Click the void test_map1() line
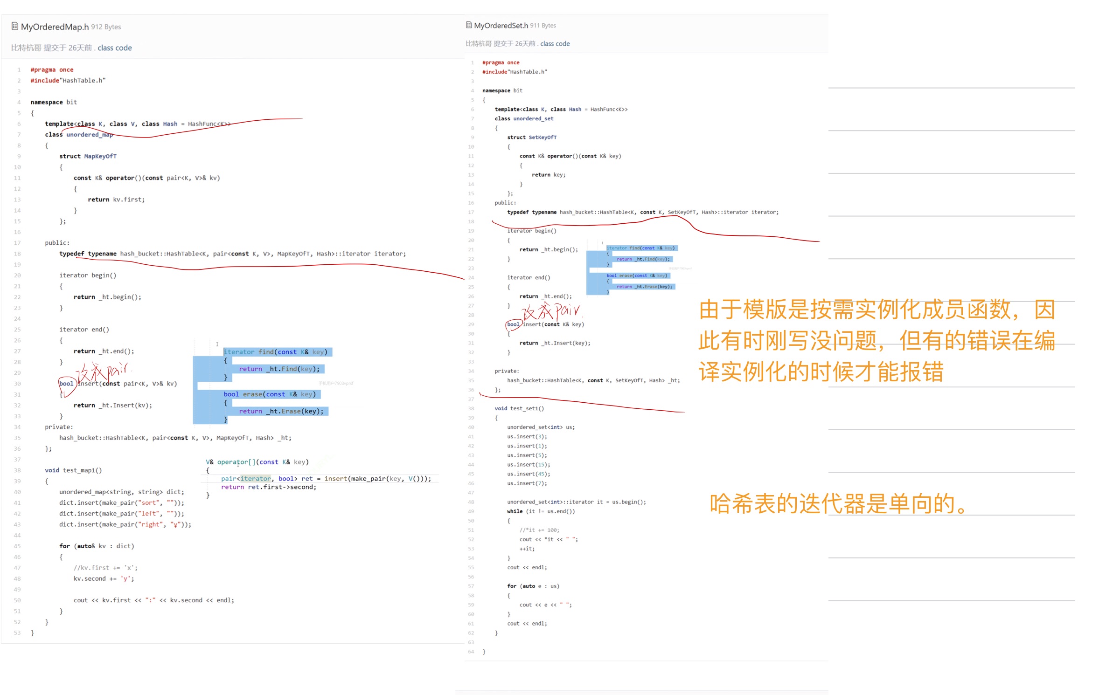Image resolution: width=1113 pixels, height=695 pixels. (73, 470)
